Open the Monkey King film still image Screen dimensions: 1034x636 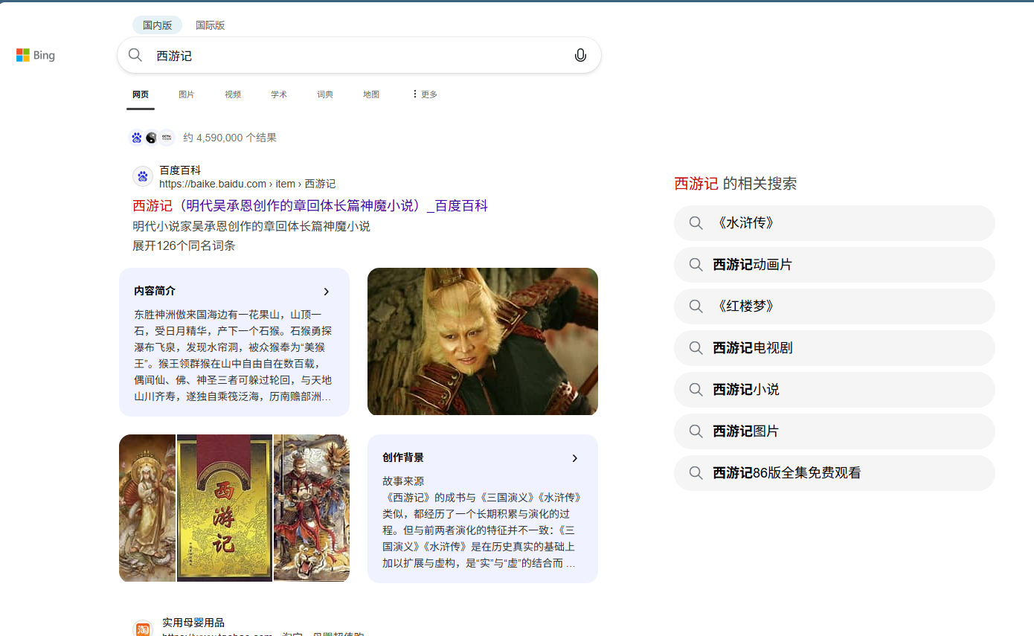483,341
